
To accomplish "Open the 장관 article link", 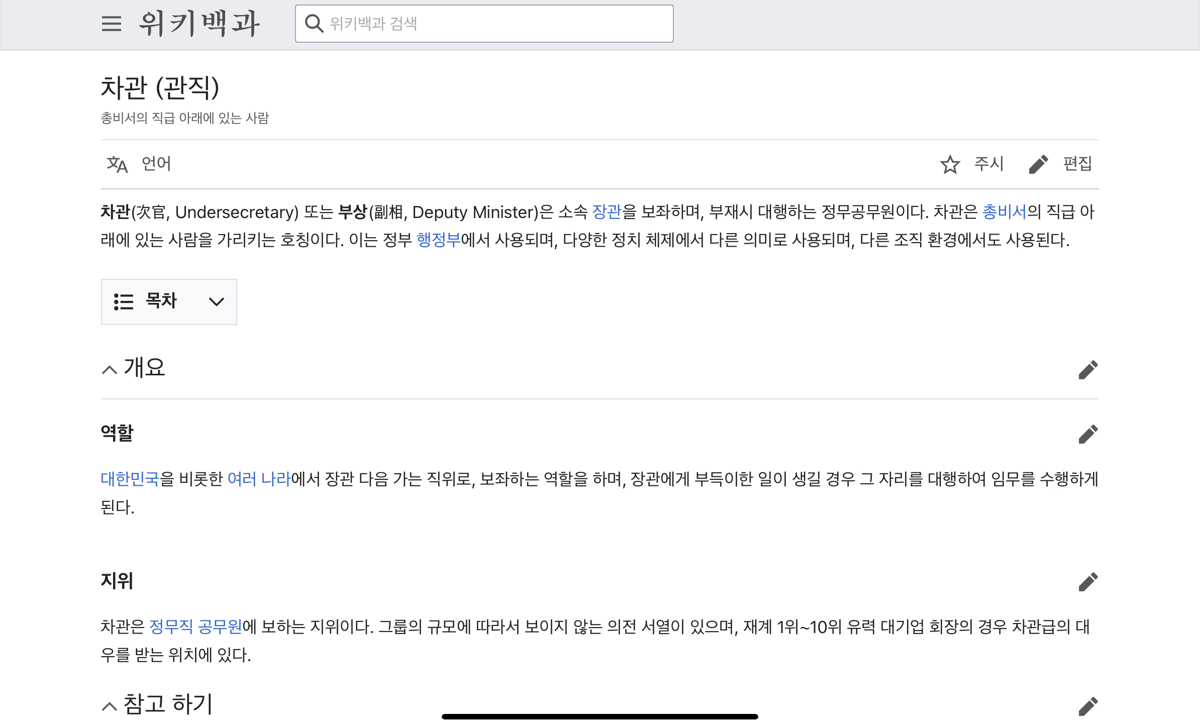I will (x=607, y=212).
